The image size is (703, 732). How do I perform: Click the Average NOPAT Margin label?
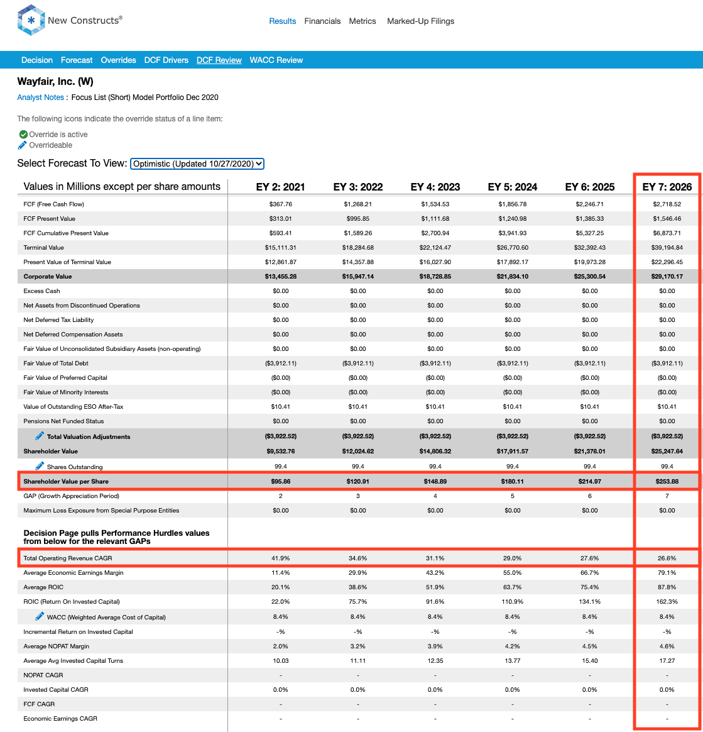coord(56,646)
